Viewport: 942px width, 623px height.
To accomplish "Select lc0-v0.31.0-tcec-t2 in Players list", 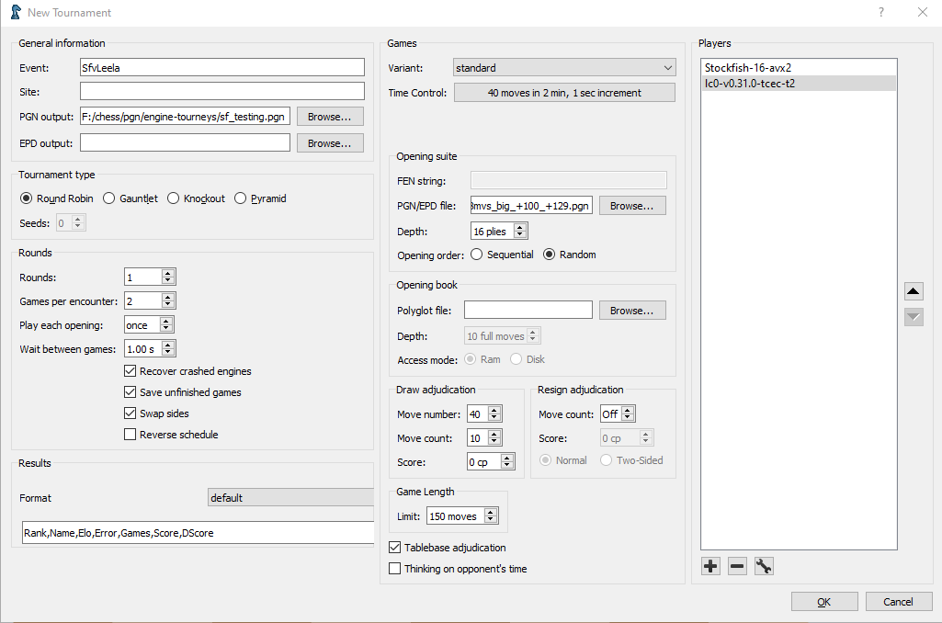I will coord(799,83).
